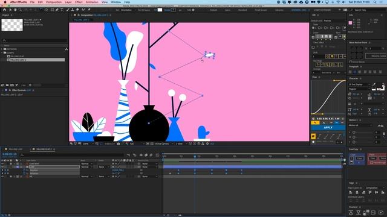Open the Layer menu
Viewport: 387px width, 217px height.
(68, 2)
